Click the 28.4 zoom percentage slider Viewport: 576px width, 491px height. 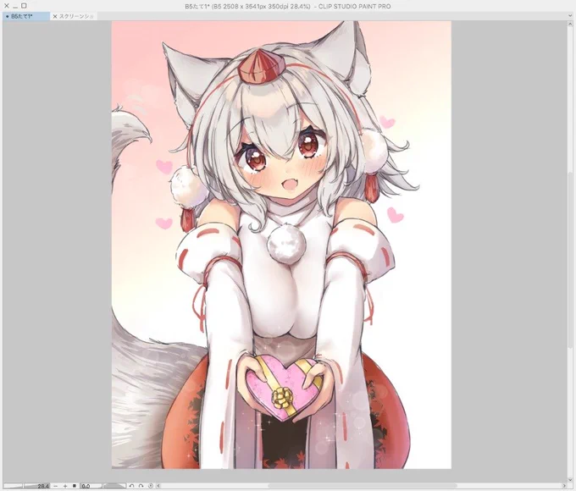coord(36,486)
